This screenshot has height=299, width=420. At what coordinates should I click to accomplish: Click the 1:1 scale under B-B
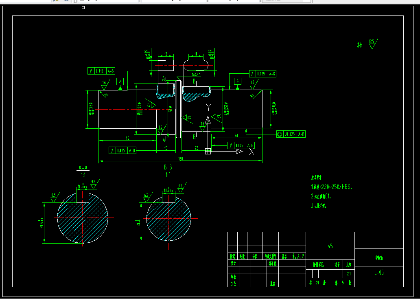(x=168, y=175)
